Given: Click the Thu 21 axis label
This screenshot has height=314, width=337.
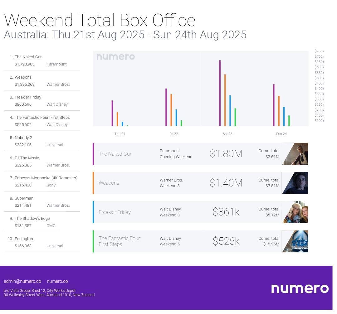Looking at the screenshot, I should (120, 134).
